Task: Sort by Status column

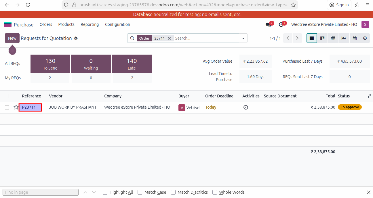Action: pyautogui.click(x=344, y=96)
